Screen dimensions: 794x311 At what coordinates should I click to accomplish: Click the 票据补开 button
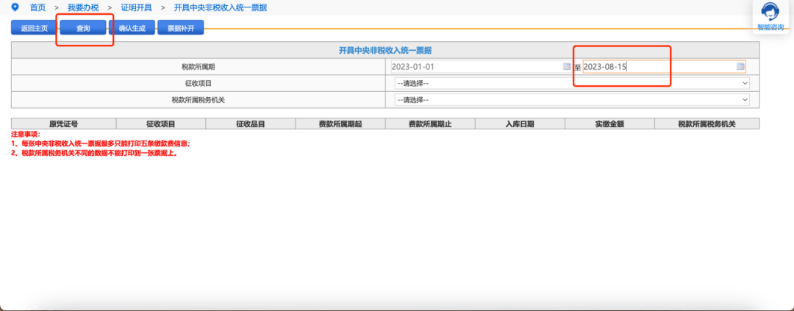click(180, 28)
